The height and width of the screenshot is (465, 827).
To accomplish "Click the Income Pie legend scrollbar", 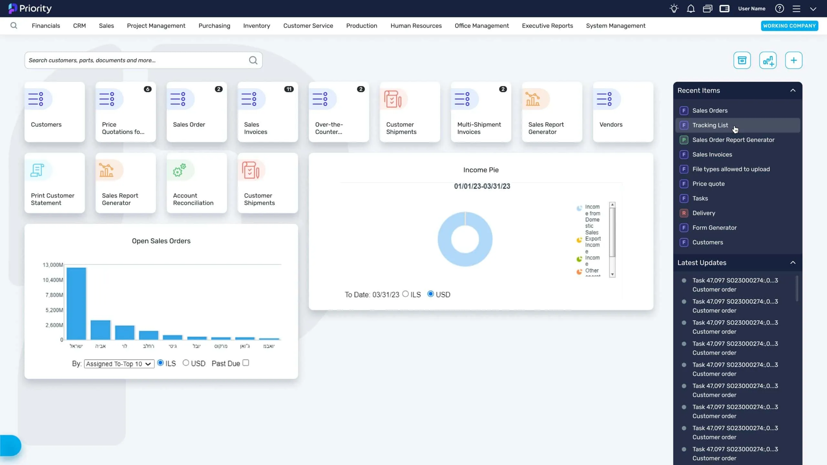I will coord(612,232).
